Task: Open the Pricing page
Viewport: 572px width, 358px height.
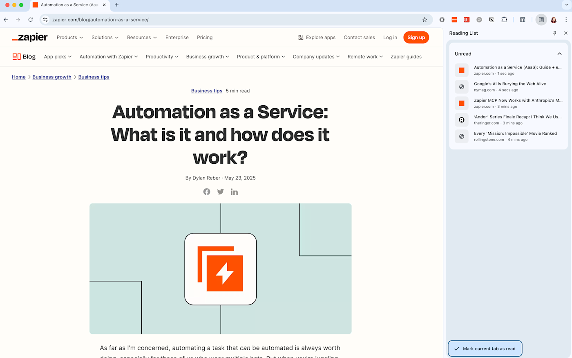Action: point(205,37)
